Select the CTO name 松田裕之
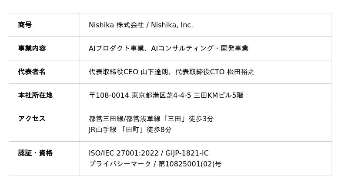 pos(241,72)
